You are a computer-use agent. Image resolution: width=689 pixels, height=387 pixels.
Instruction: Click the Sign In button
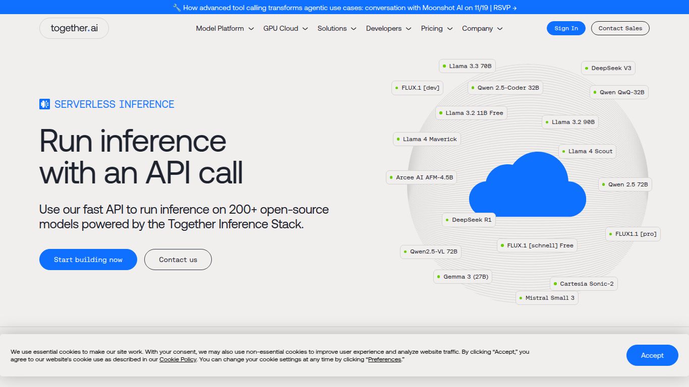point(566,28)
